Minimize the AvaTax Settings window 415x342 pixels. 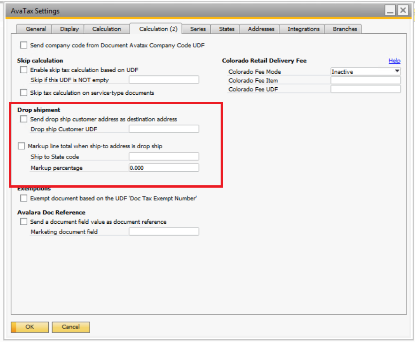click(390, 11)
